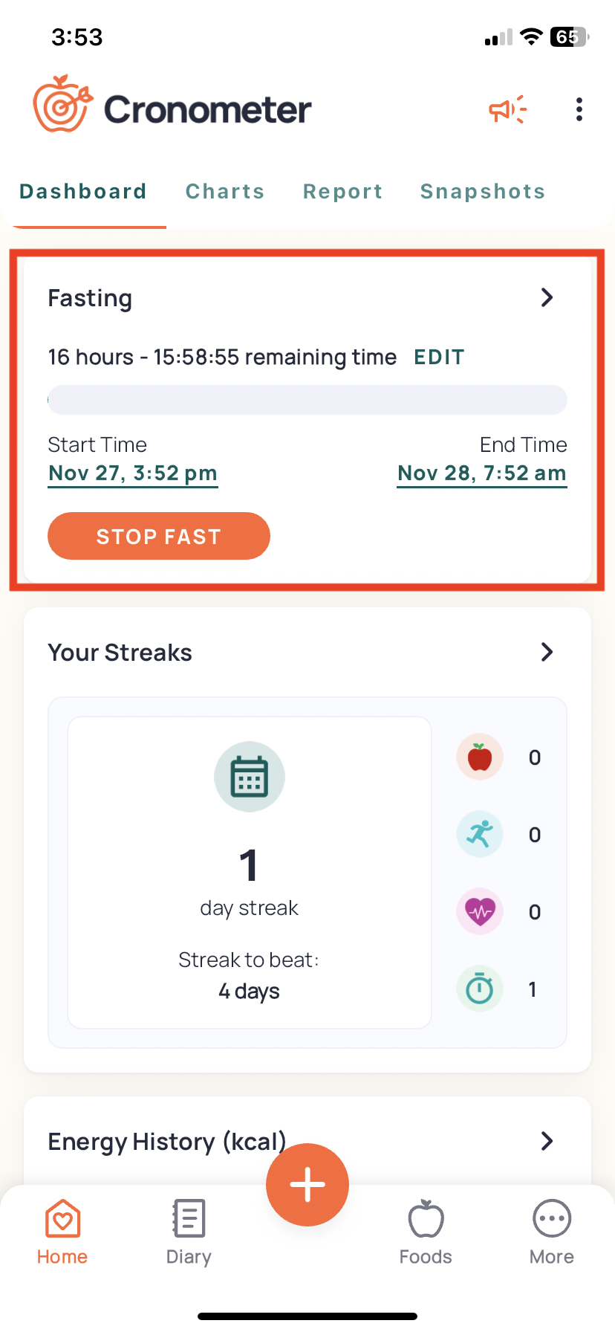Change the fast start time link
615x1332 pixels.
(133, 473)
